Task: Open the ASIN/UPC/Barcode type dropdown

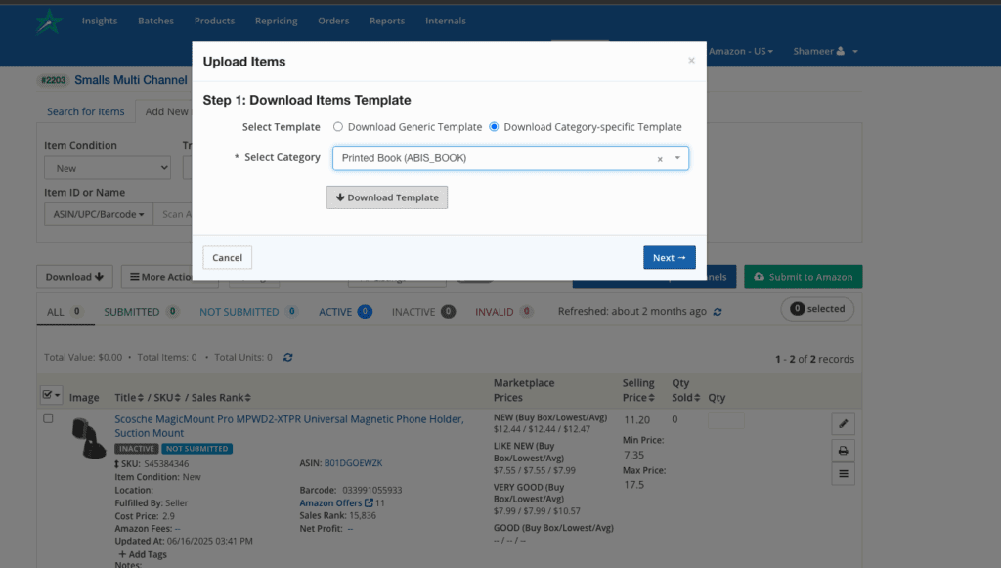Action: click(99, 214)
